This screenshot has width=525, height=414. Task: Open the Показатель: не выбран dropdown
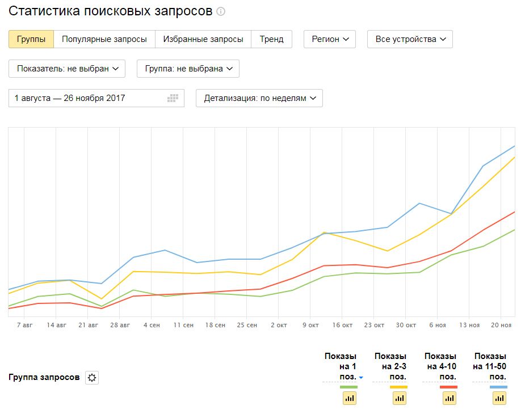(67, 69)
